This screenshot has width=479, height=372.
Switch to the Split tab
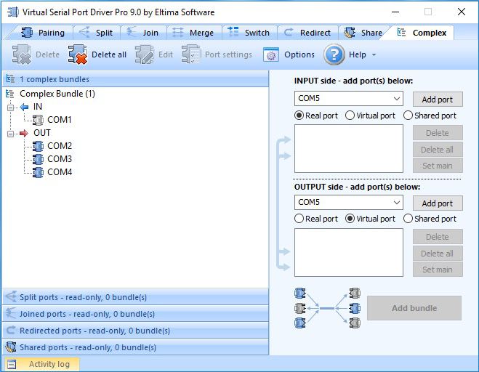[x=96, y=33]
